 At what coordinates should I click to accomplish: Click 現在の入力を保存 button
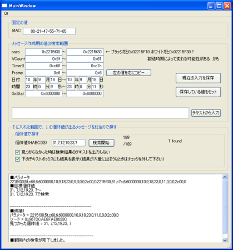coord(198,78)
